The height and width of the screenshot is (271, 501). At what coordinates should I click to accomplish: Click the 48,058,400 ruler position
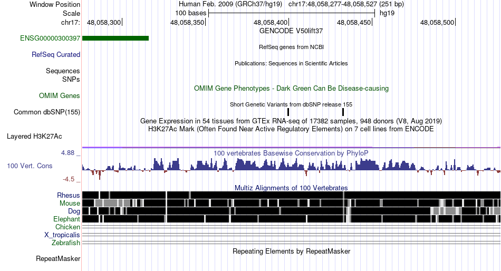click(271, 22)
